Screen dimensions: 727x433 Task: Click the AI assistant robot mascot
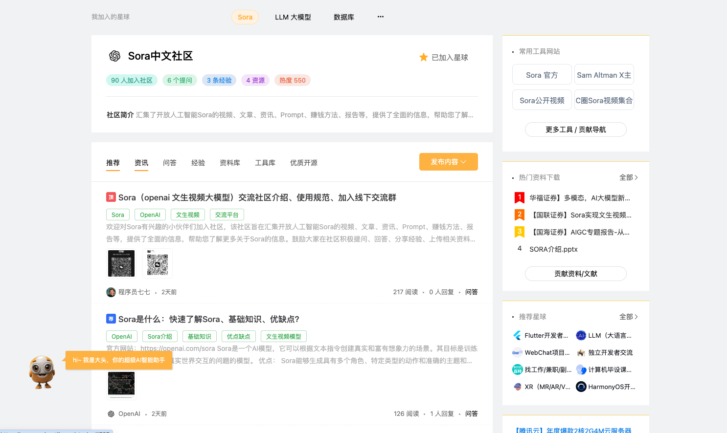pos(42,372)
